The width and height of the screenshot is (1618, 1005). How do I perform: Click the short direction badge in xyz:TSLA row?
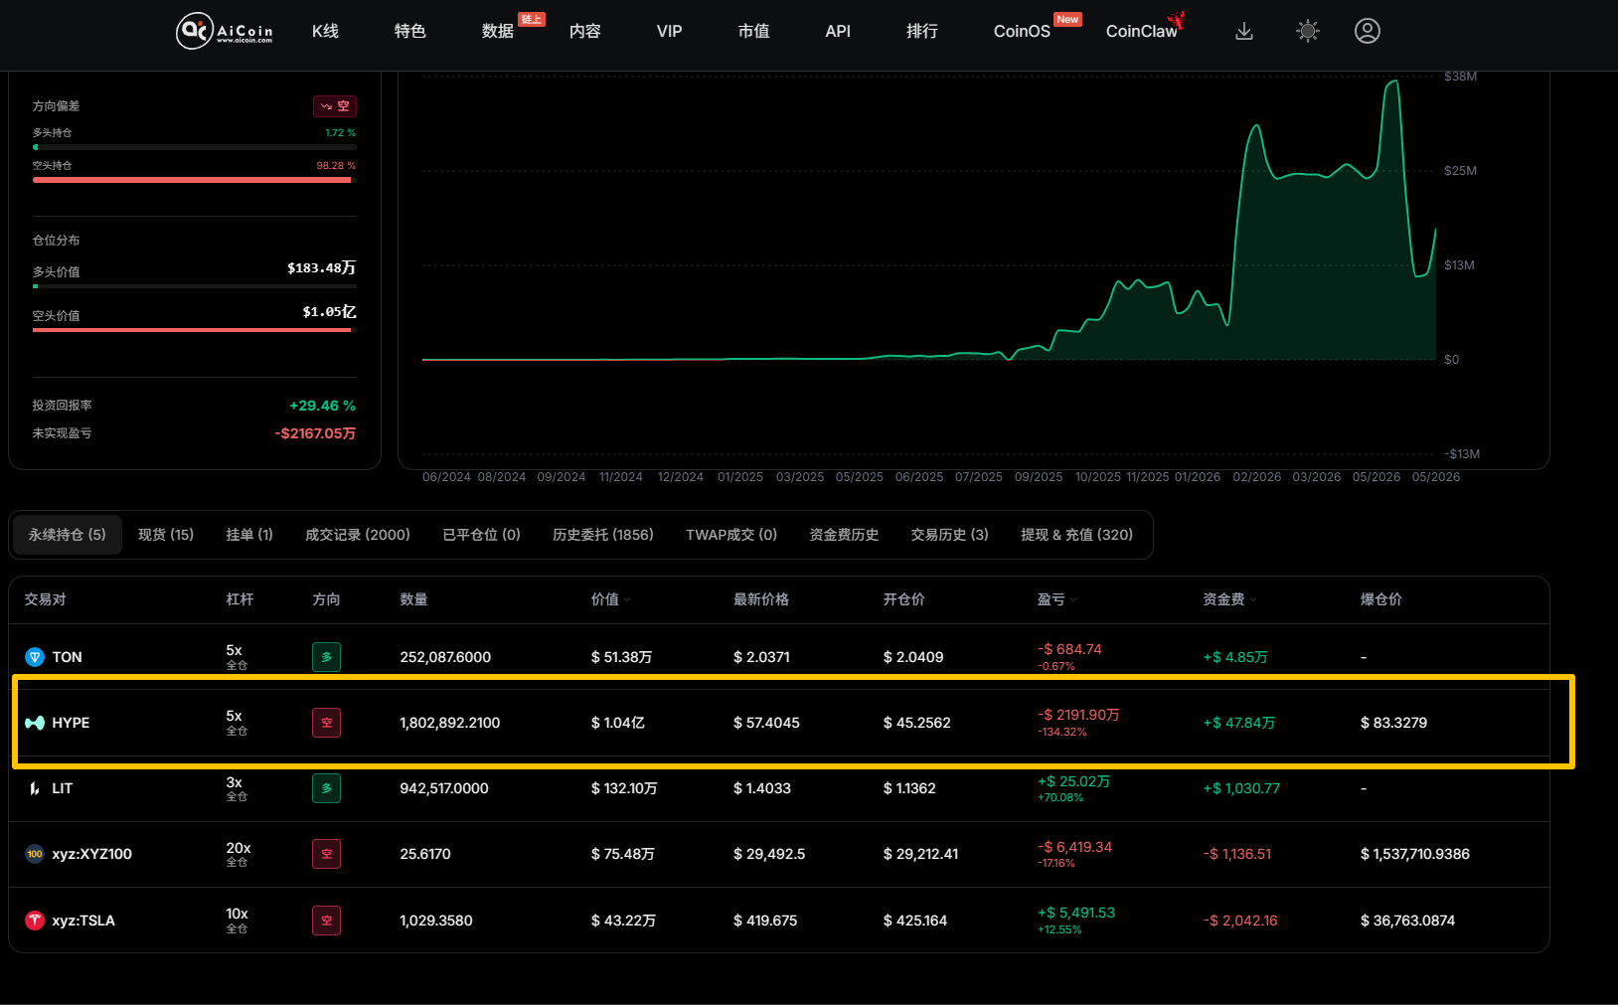click(326, 921)
